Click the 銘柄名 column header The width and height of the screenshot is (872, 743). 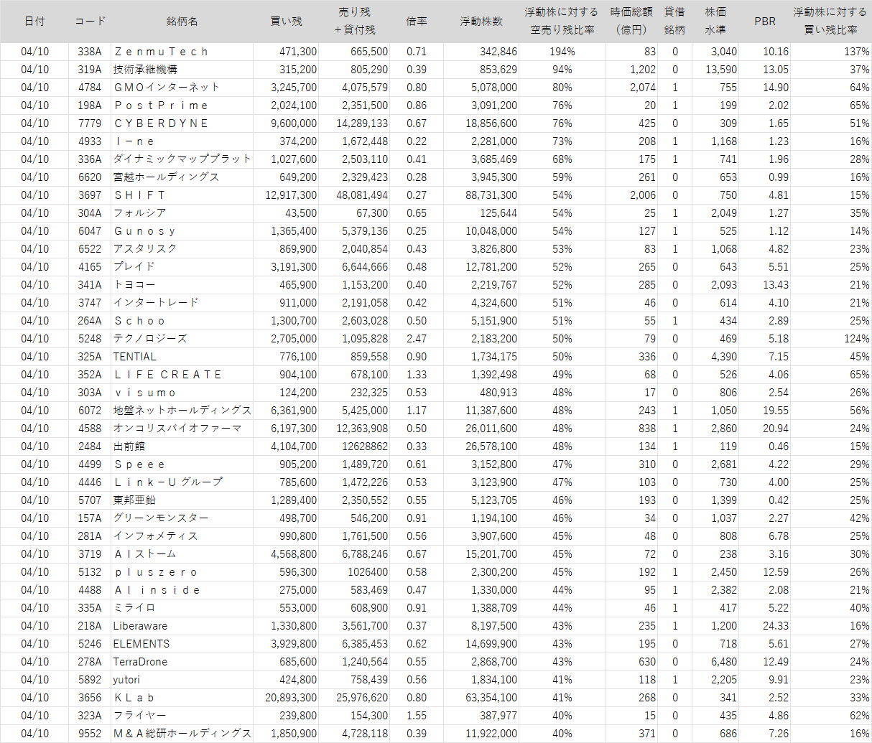[x=182, y=22]
